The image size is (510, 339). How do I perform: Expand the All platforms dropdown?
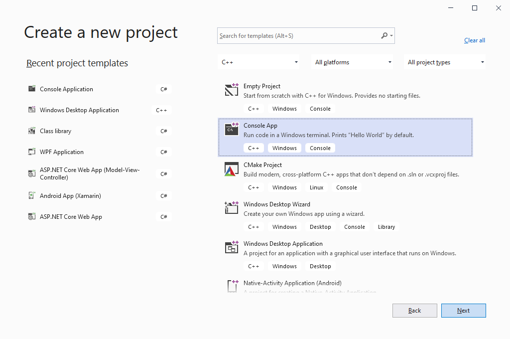point(353,62)
